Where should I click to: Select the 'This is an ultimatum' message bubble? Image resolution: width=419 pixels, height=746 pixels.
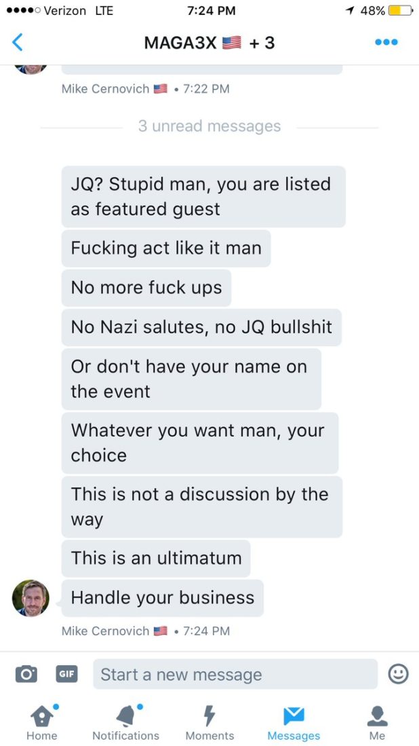pyautogui.click(x=156, y=558)
